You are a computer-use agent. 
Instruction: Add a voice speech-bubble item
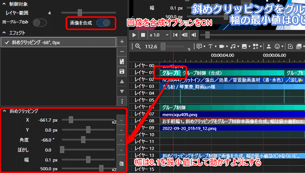(x=199, y=46)
